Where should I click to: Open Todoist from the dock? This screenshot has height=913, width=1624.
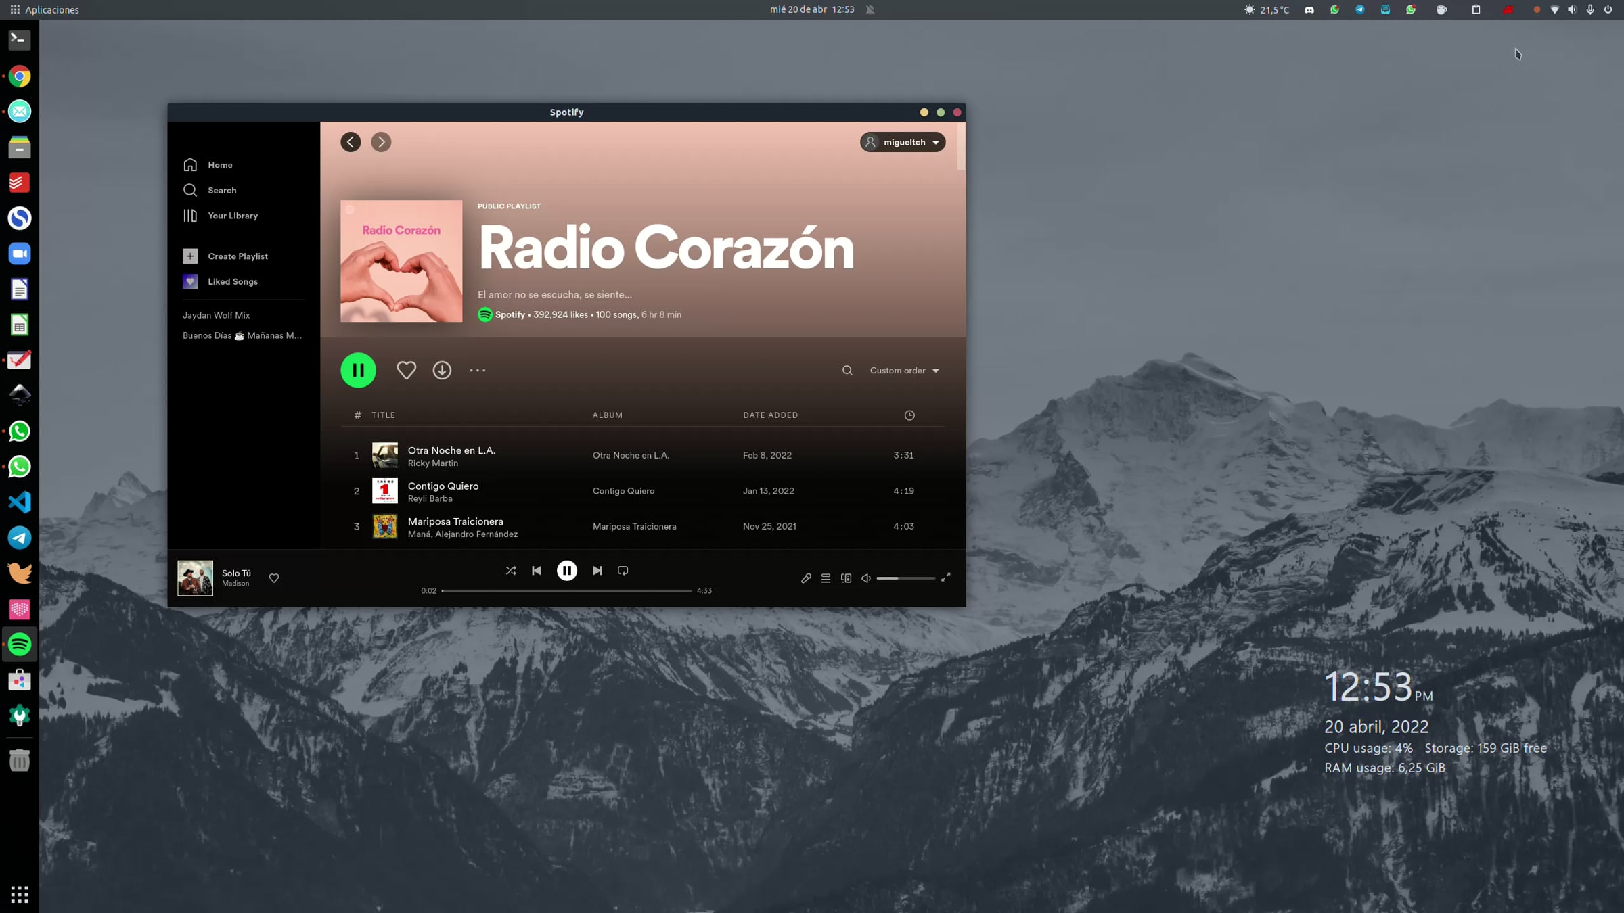(20, 183)
